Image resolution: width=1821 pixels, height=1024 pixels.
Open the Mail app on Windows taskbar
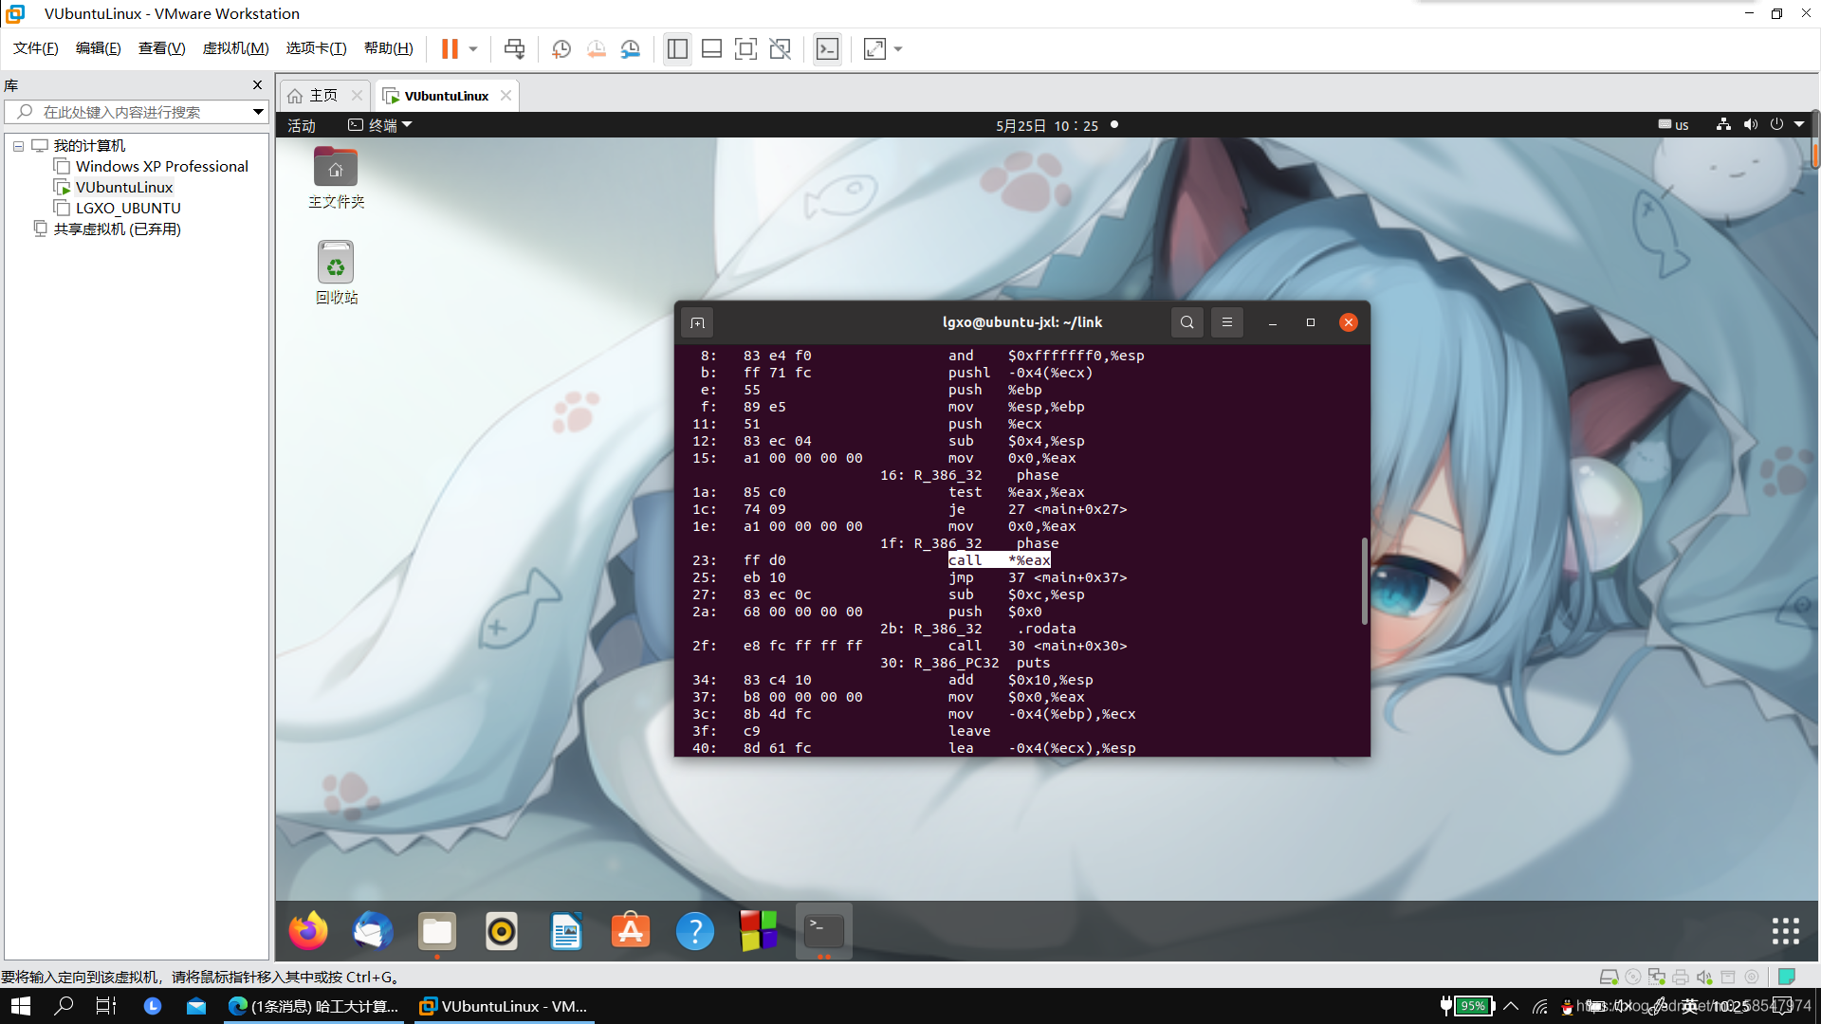tap(196, 1006)
